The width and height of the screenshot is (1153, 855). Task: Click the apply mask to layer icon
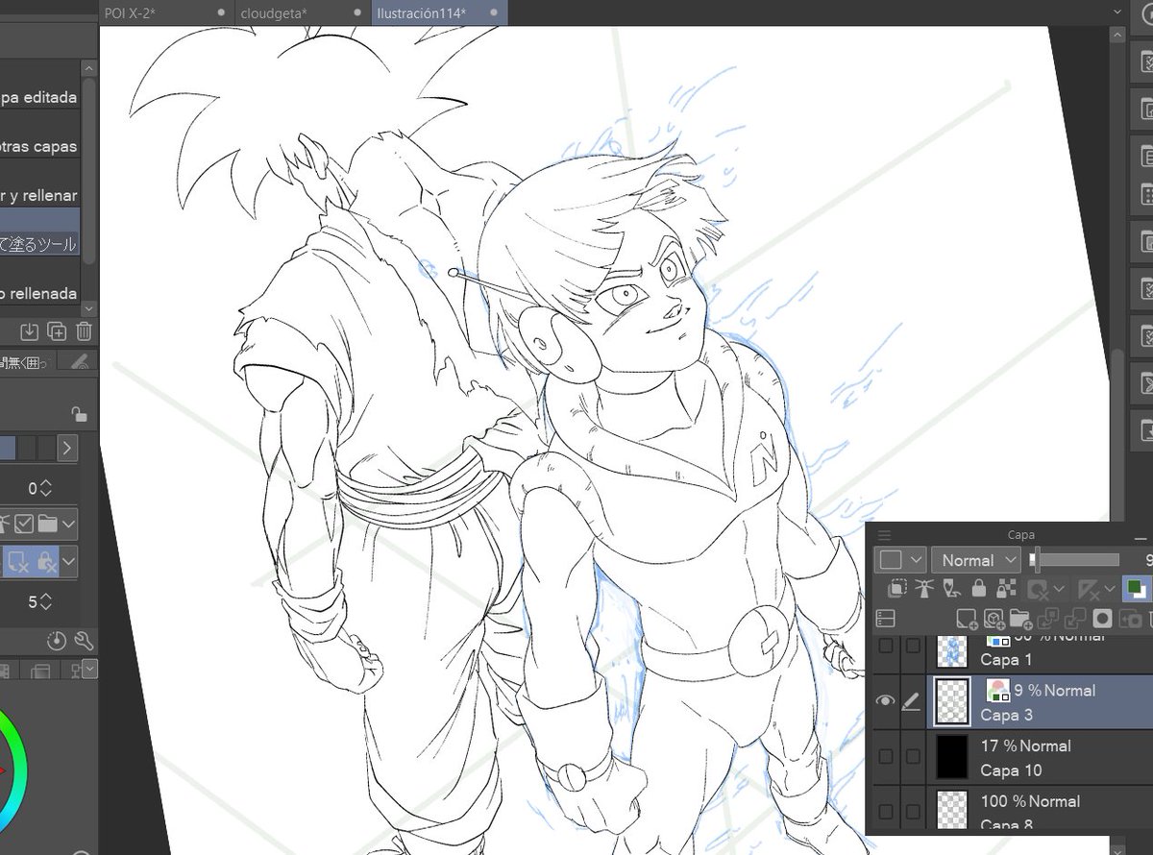point(1131,620)
